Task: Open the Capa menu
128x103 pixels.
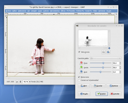Action: (40, 11)
